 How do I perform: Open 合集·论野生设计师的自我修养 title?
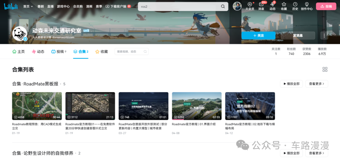pyautogui.click(x=42, y=153)
